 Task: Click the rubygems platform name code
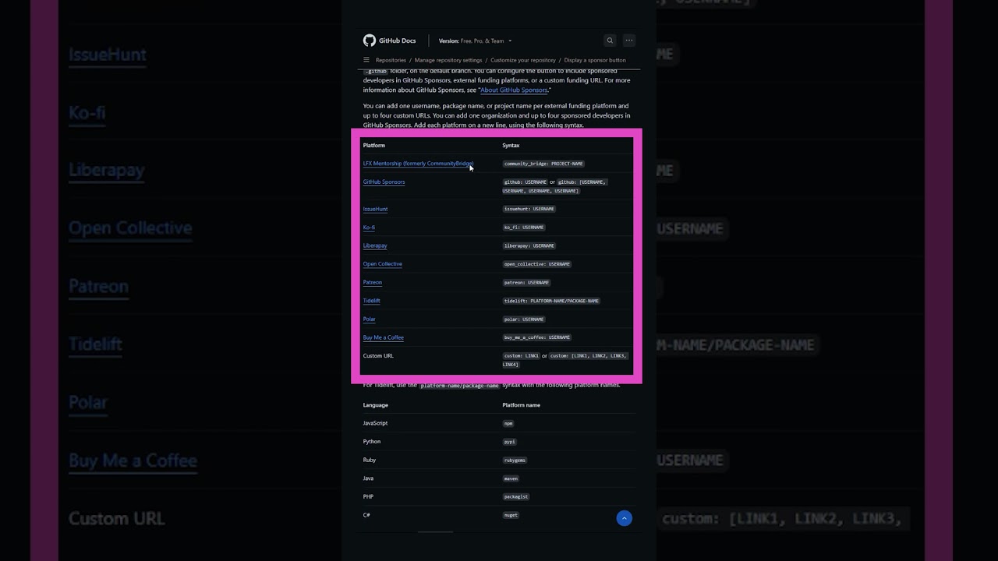click(x=515, y=460)
